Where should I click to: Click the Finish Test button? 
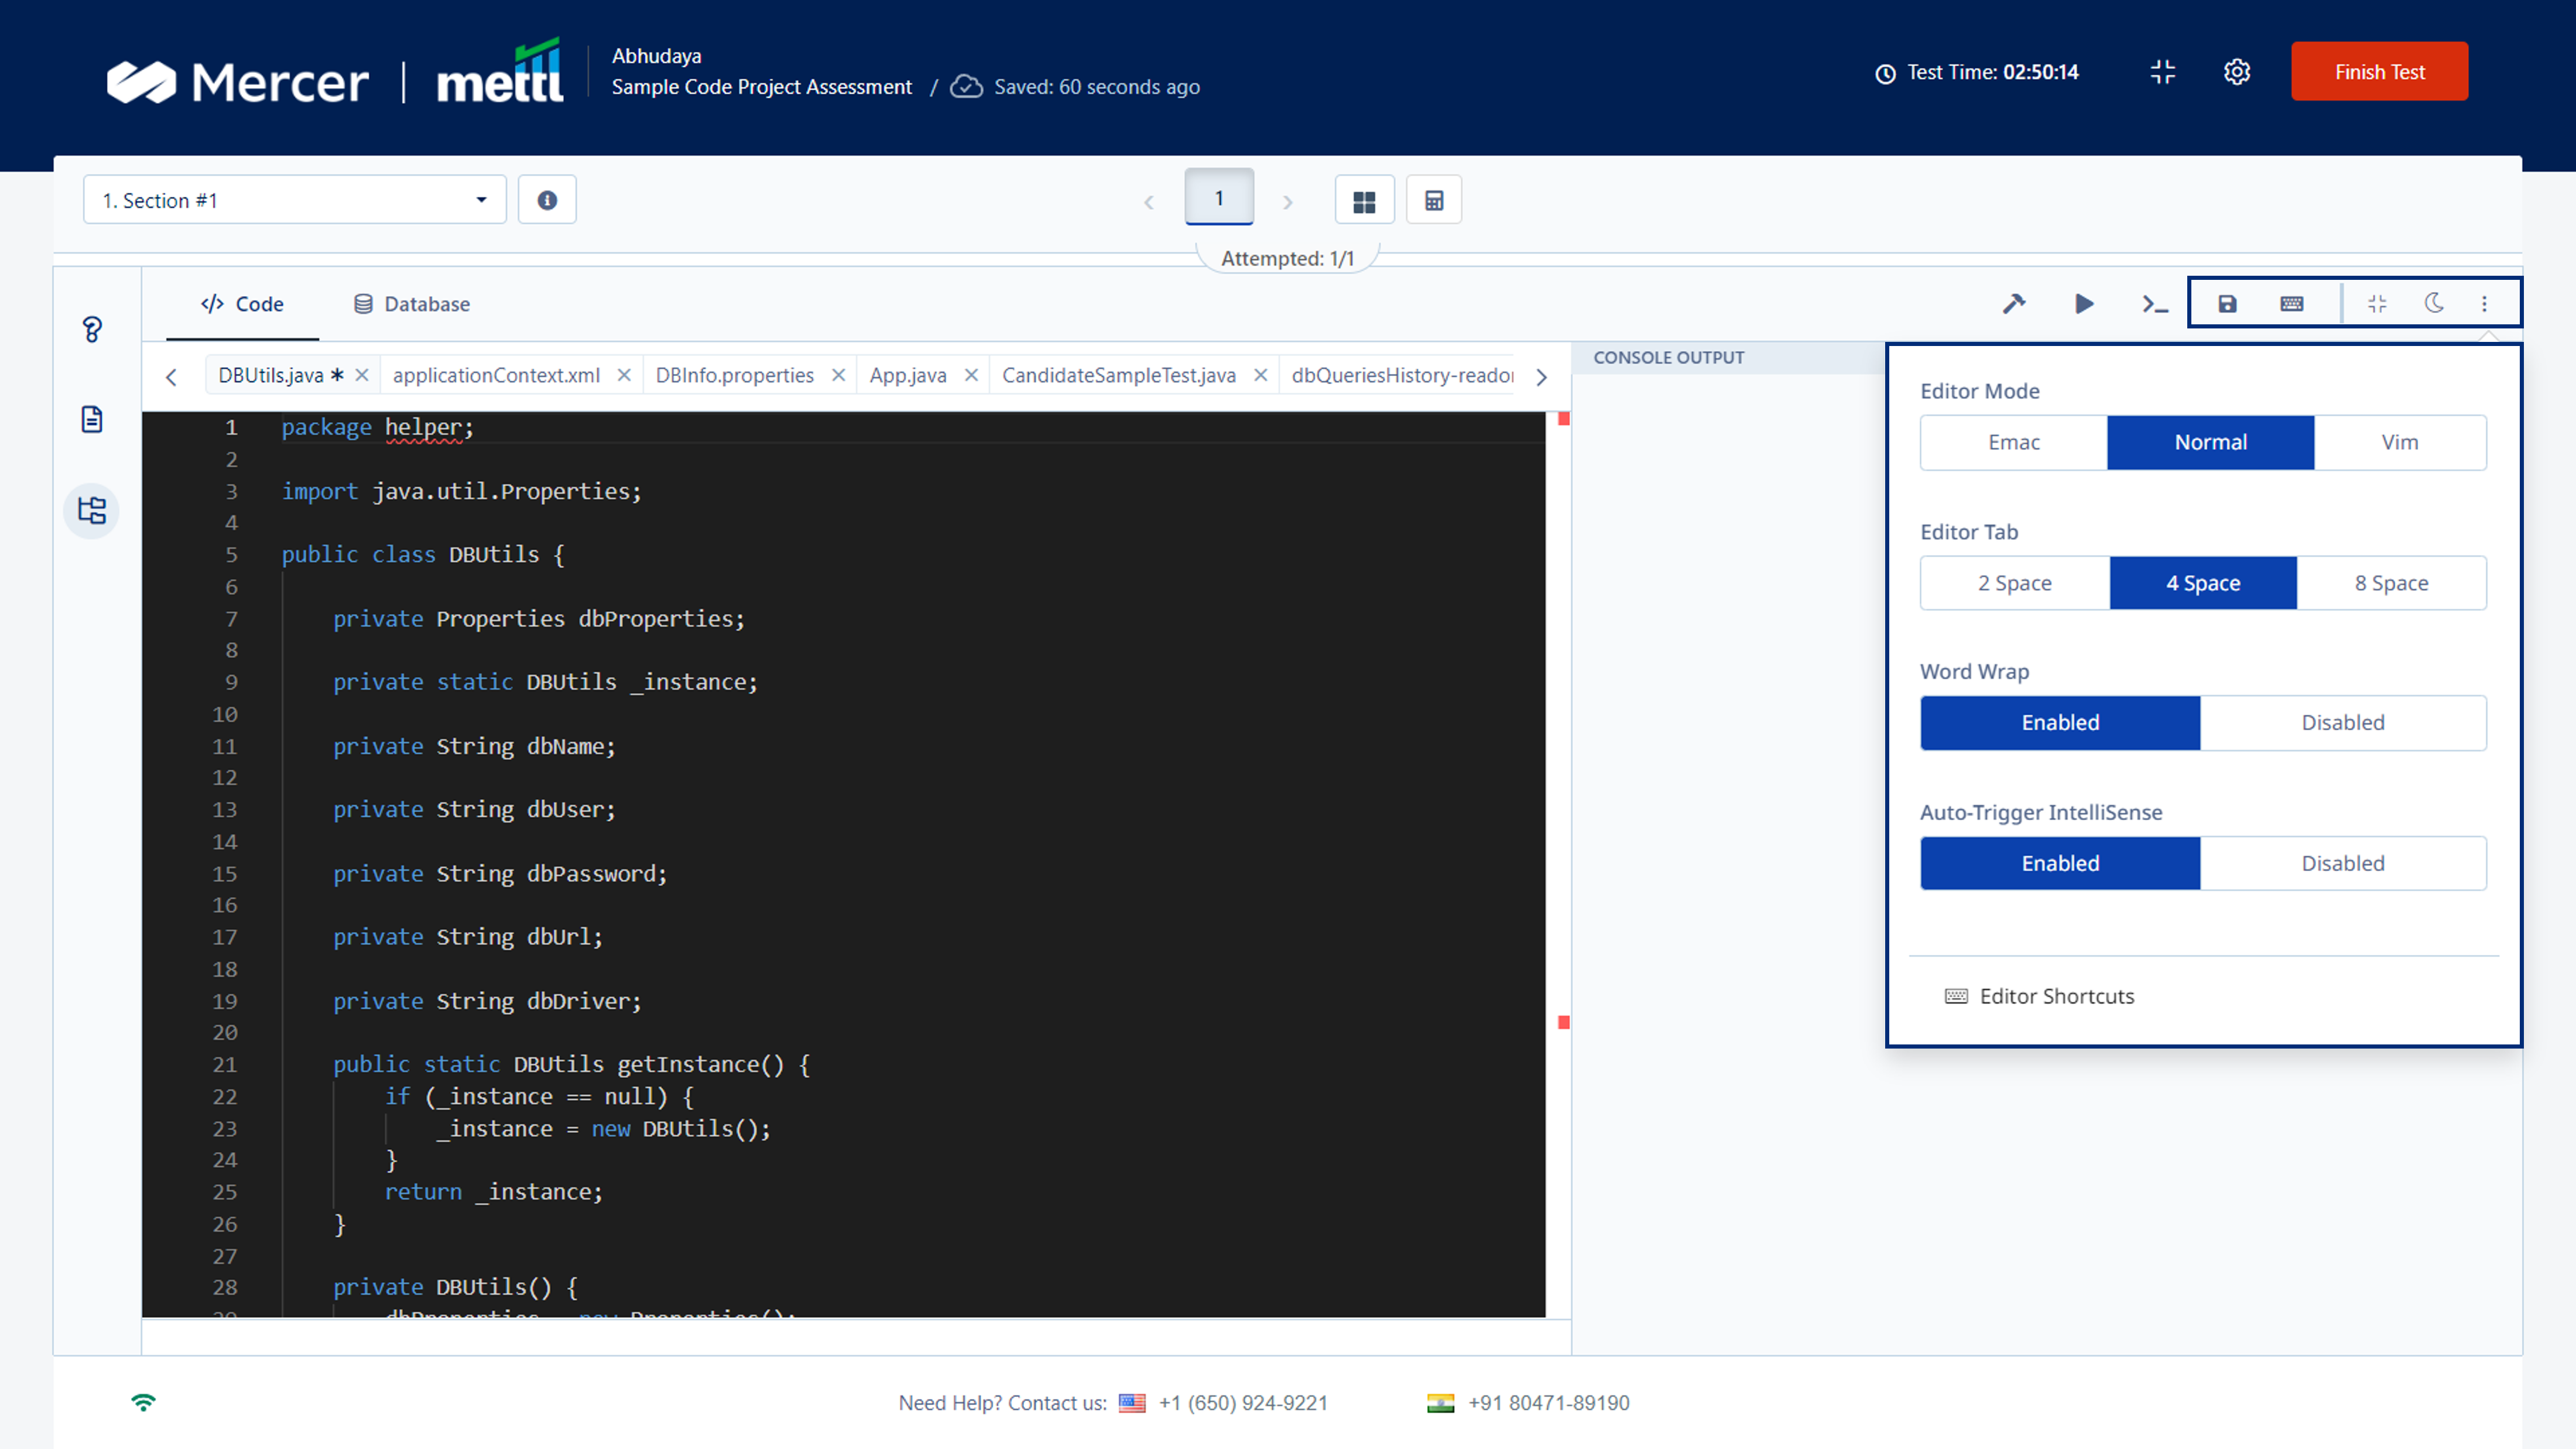pyautogui.click(x=2379, y=72)
